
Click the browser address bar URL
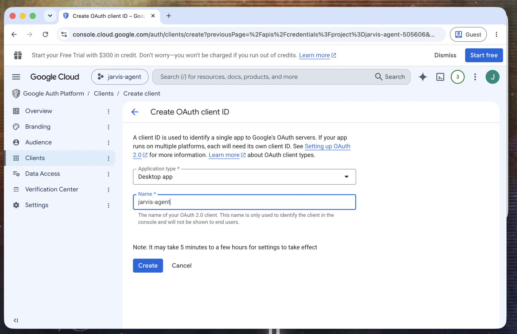pyautogui.click(x=254, y=35)
